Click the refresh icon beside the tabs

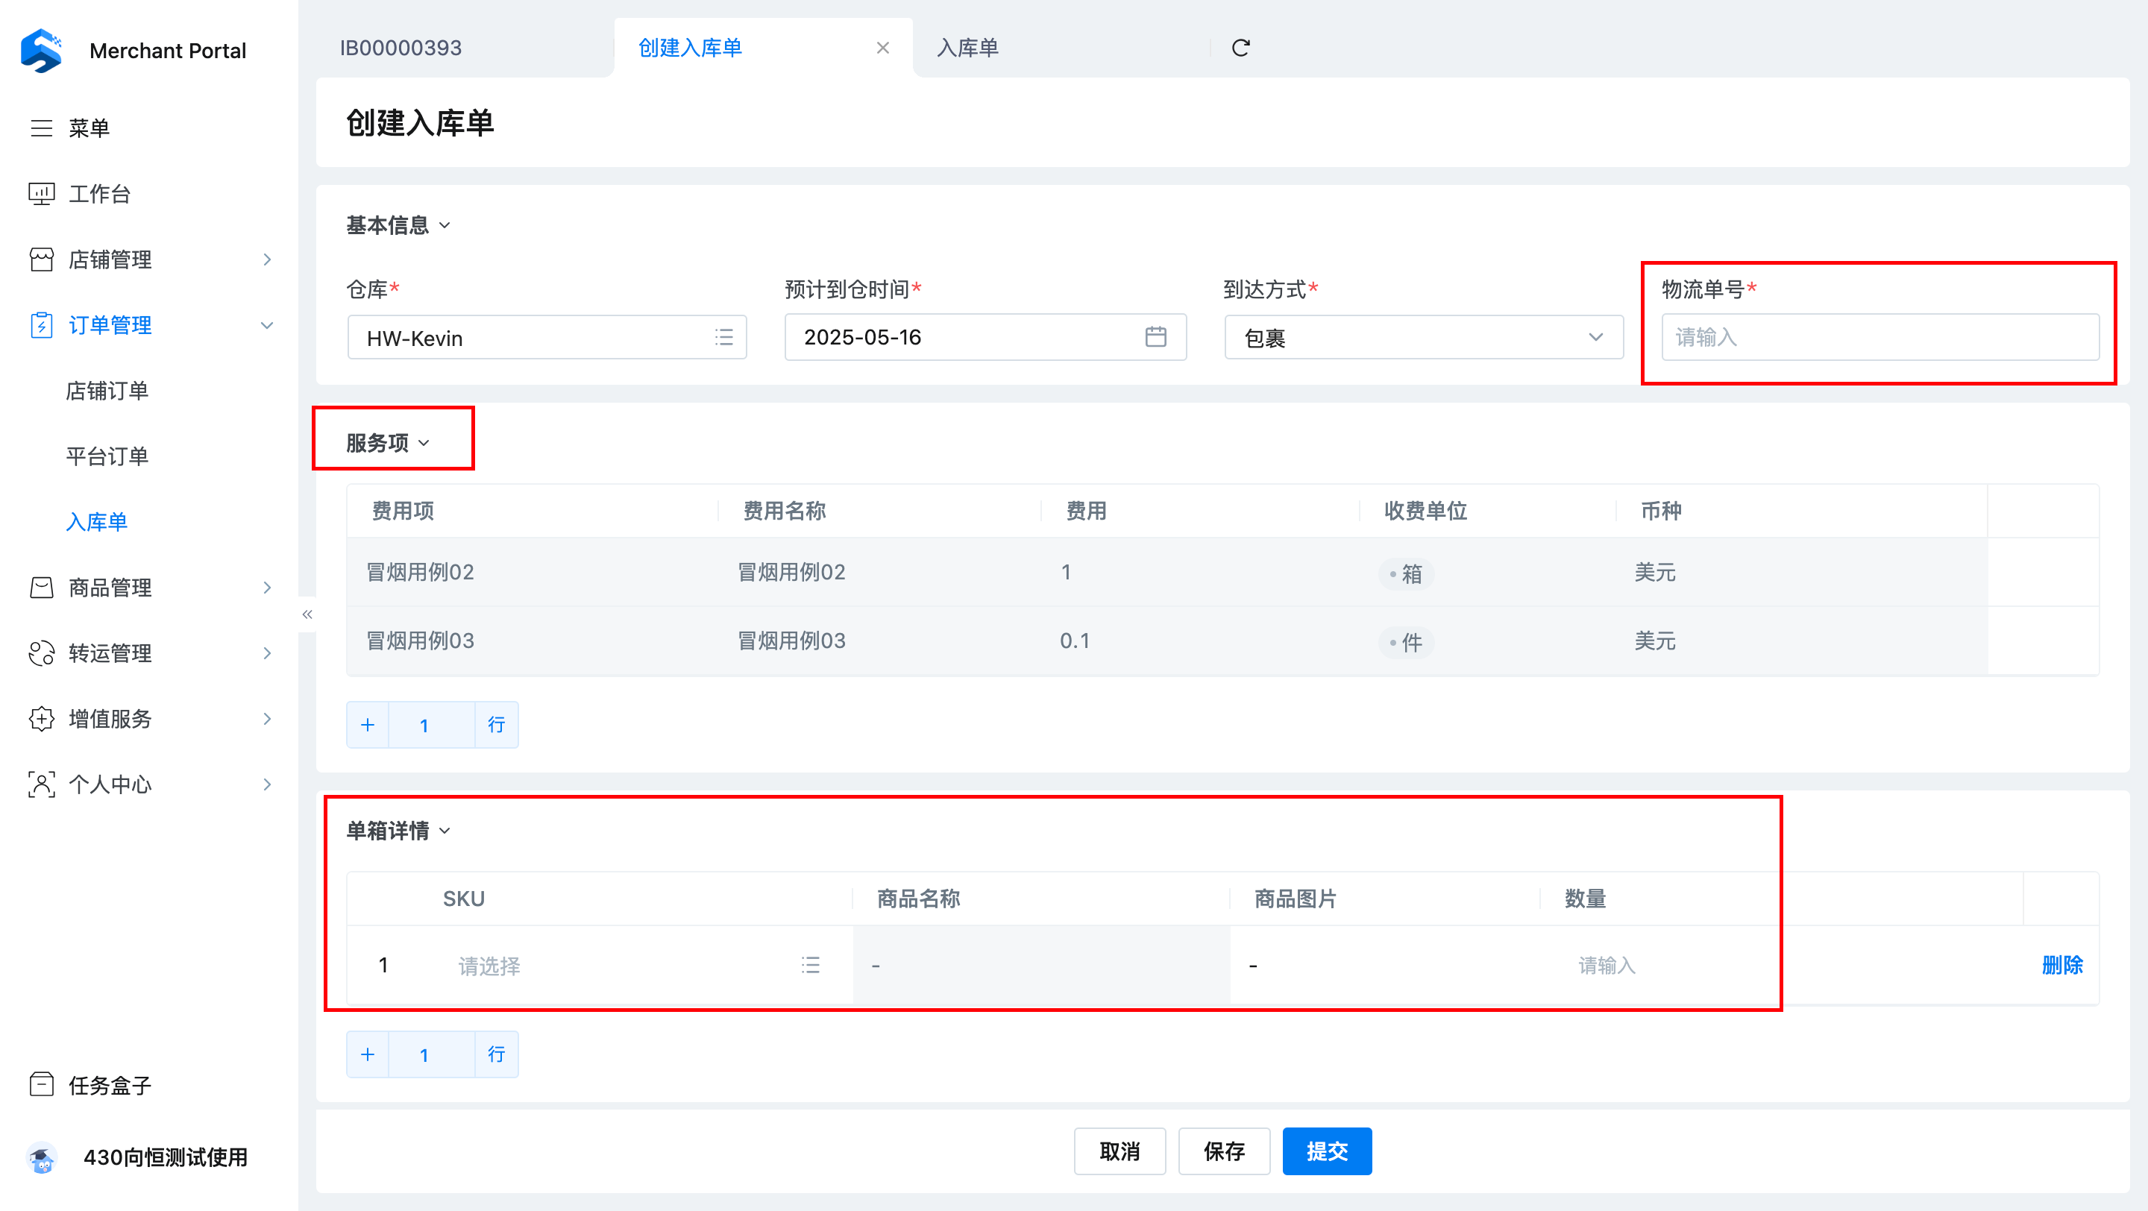point(1240,48)
